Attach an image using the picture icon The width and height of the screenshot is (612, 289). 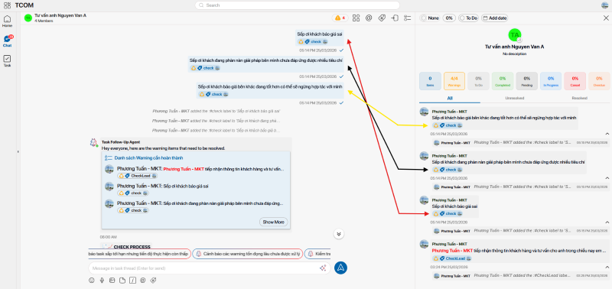pos(112,280)
